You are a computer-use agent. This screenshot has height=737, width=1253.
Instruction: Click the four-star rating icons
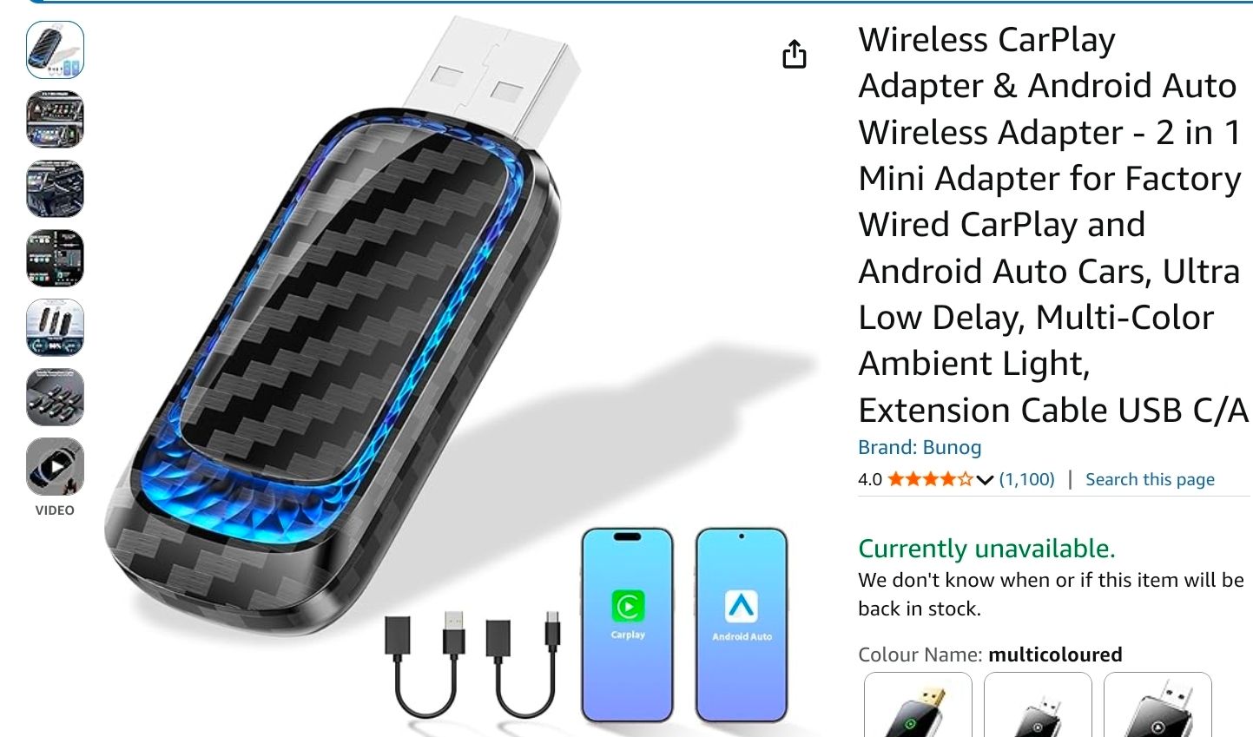pos(930,479)
